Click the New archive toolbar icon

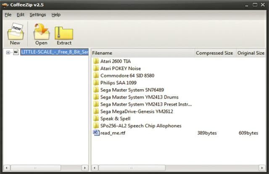pos(16,31)
